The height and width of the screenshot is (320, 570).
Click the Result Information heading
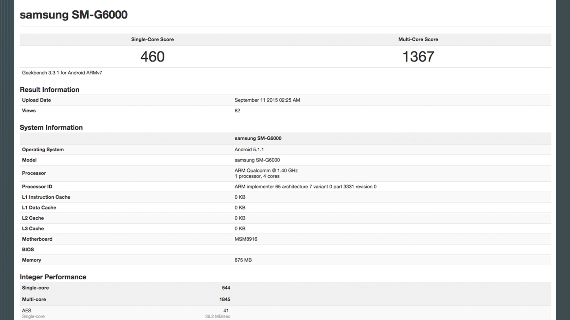50,90
